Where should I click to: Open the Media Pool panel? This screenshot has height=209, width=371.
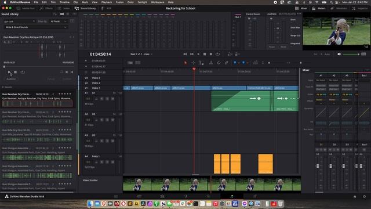[x=26, y=8]
